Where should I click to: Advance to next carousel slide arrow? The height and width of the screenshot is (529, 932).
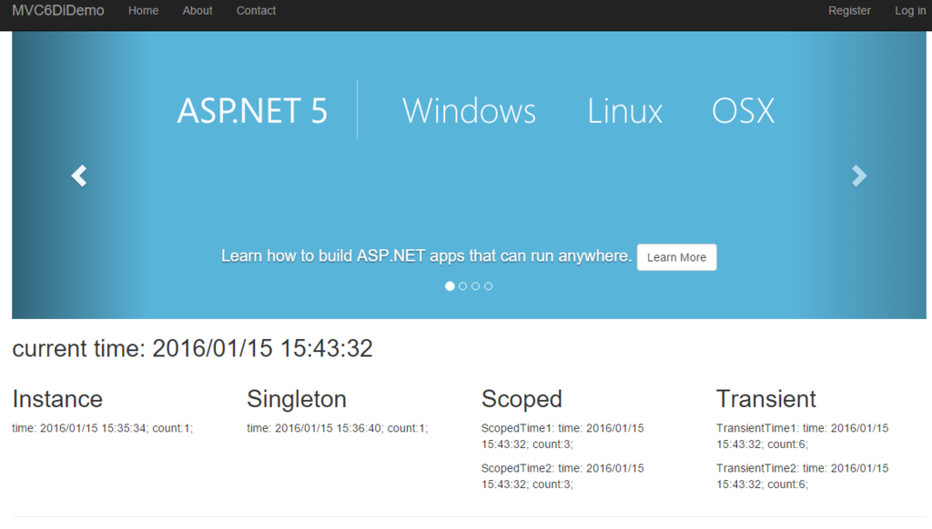(x=859, y=175)
